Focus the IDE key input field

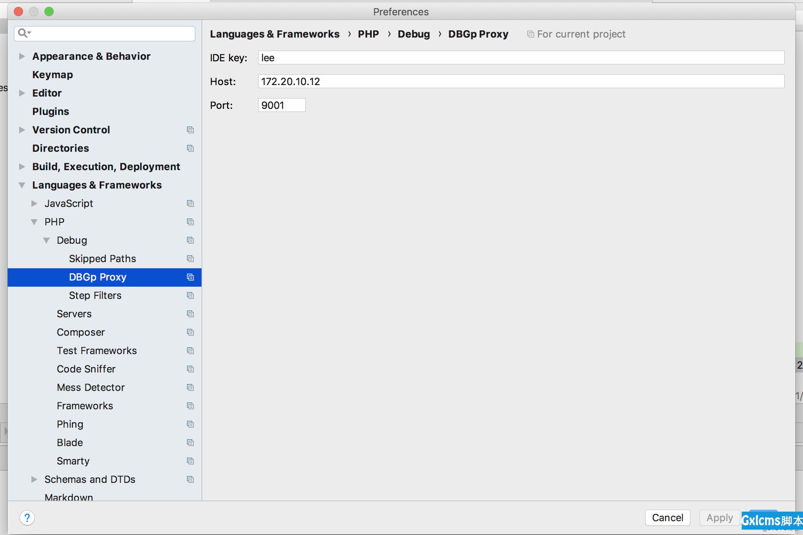(x=521, y=58)
